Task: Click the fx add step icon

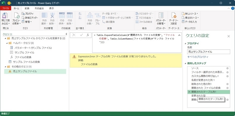Action: (88, 35)
